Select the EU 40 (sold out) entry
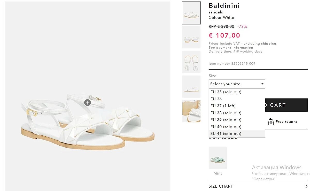The image size is (310, 191). pos(226,127)
